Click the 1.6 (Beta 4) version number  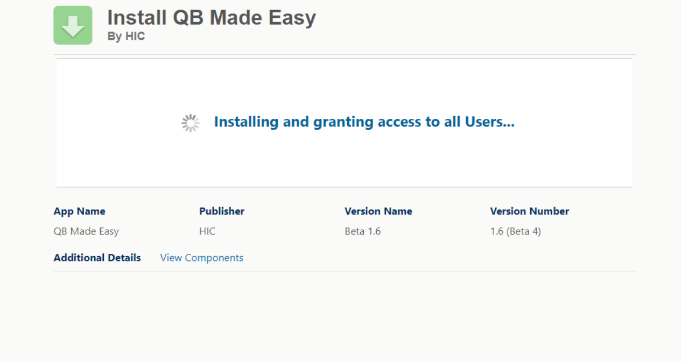pyautogui.click(x=515, y=231)
